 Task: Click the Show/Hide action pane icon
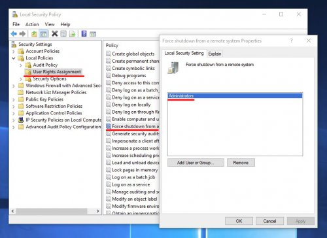93,34
